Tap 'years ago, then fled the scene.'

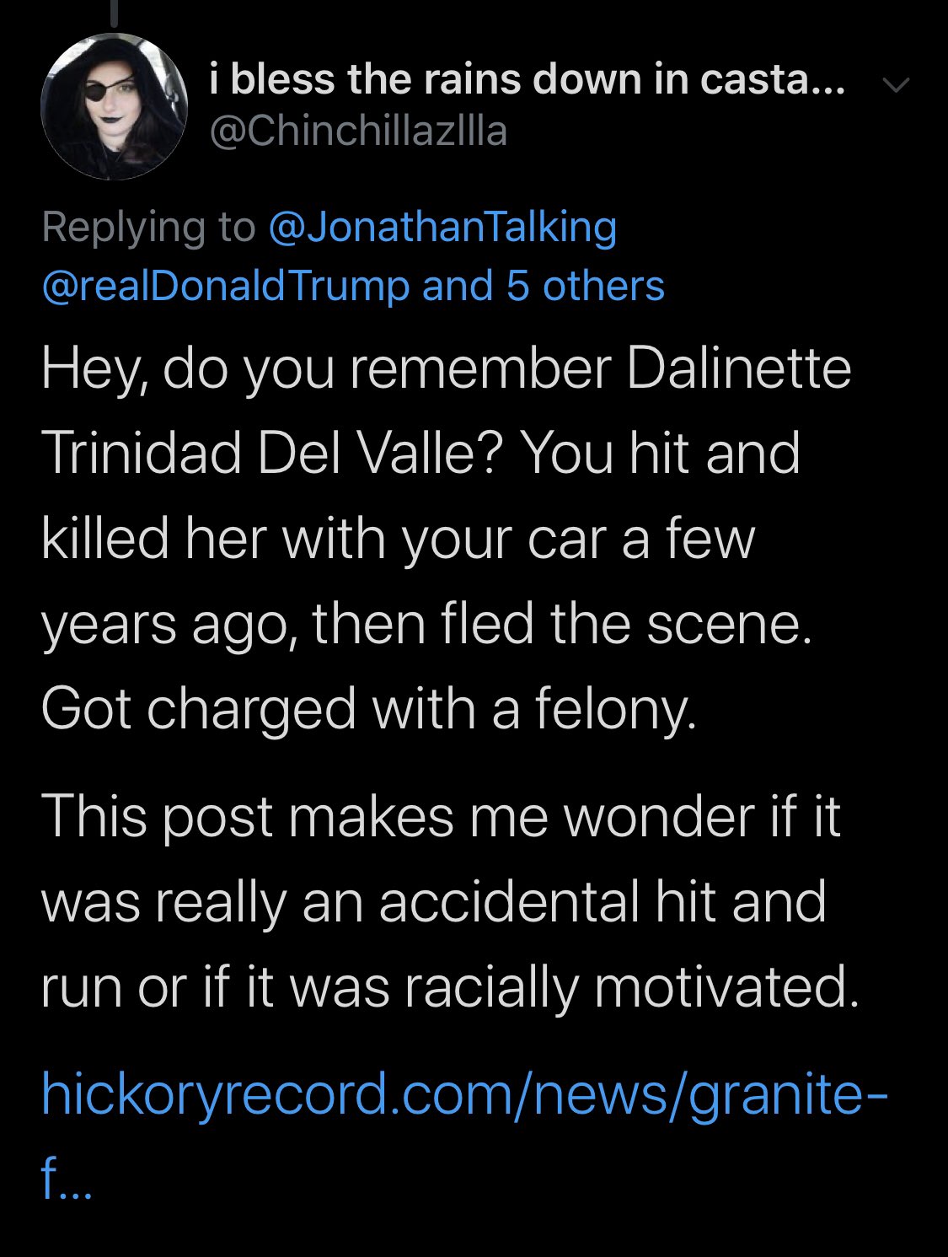tap(426, 624)
